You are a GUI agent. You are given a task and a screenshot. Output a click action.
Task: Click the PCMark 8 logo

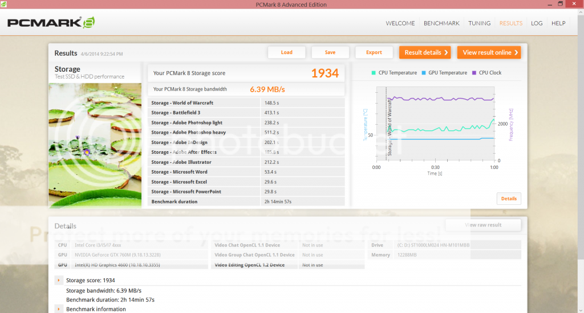51,23
